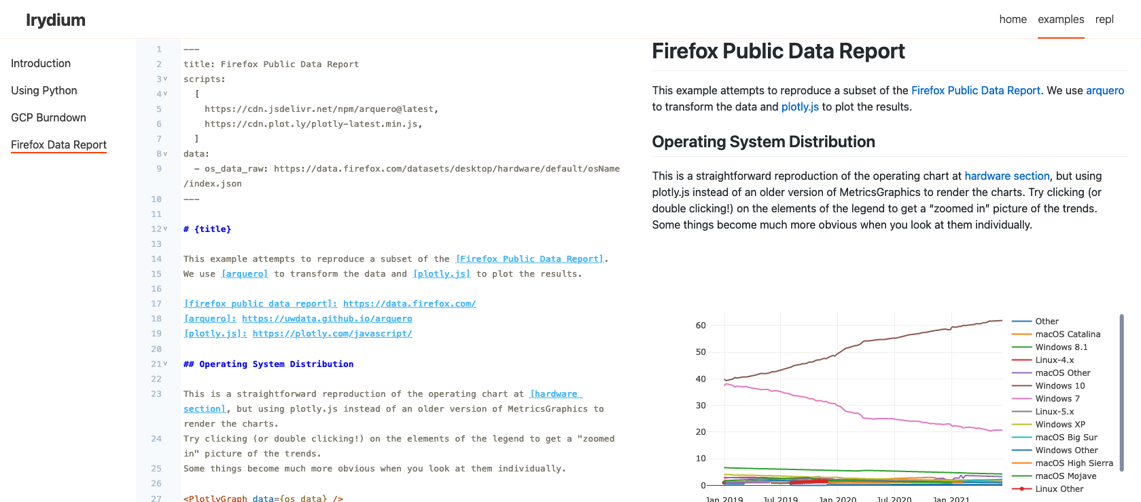Click macOS Mojave legend line icon
The width and height of the screenshot is (1141, 502).
[1021, 476]
